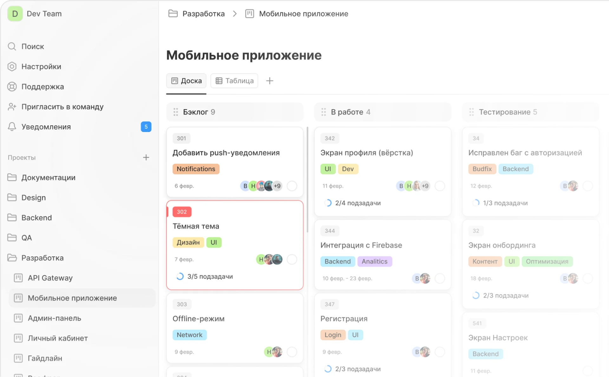Mark task 342 Экран профиля as complete
This screenshot has height=377, width=609.
pos(440,186)
